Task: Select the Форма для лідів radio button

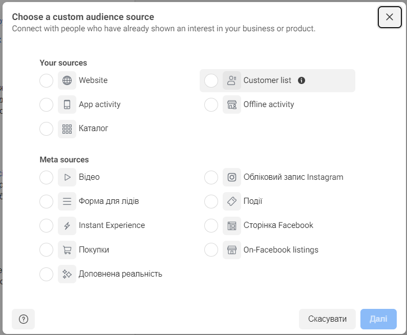Action: 47,201
